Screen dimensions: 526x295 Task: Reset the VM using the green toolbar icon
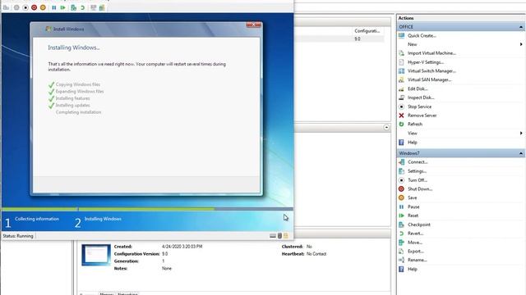point(62,7)
